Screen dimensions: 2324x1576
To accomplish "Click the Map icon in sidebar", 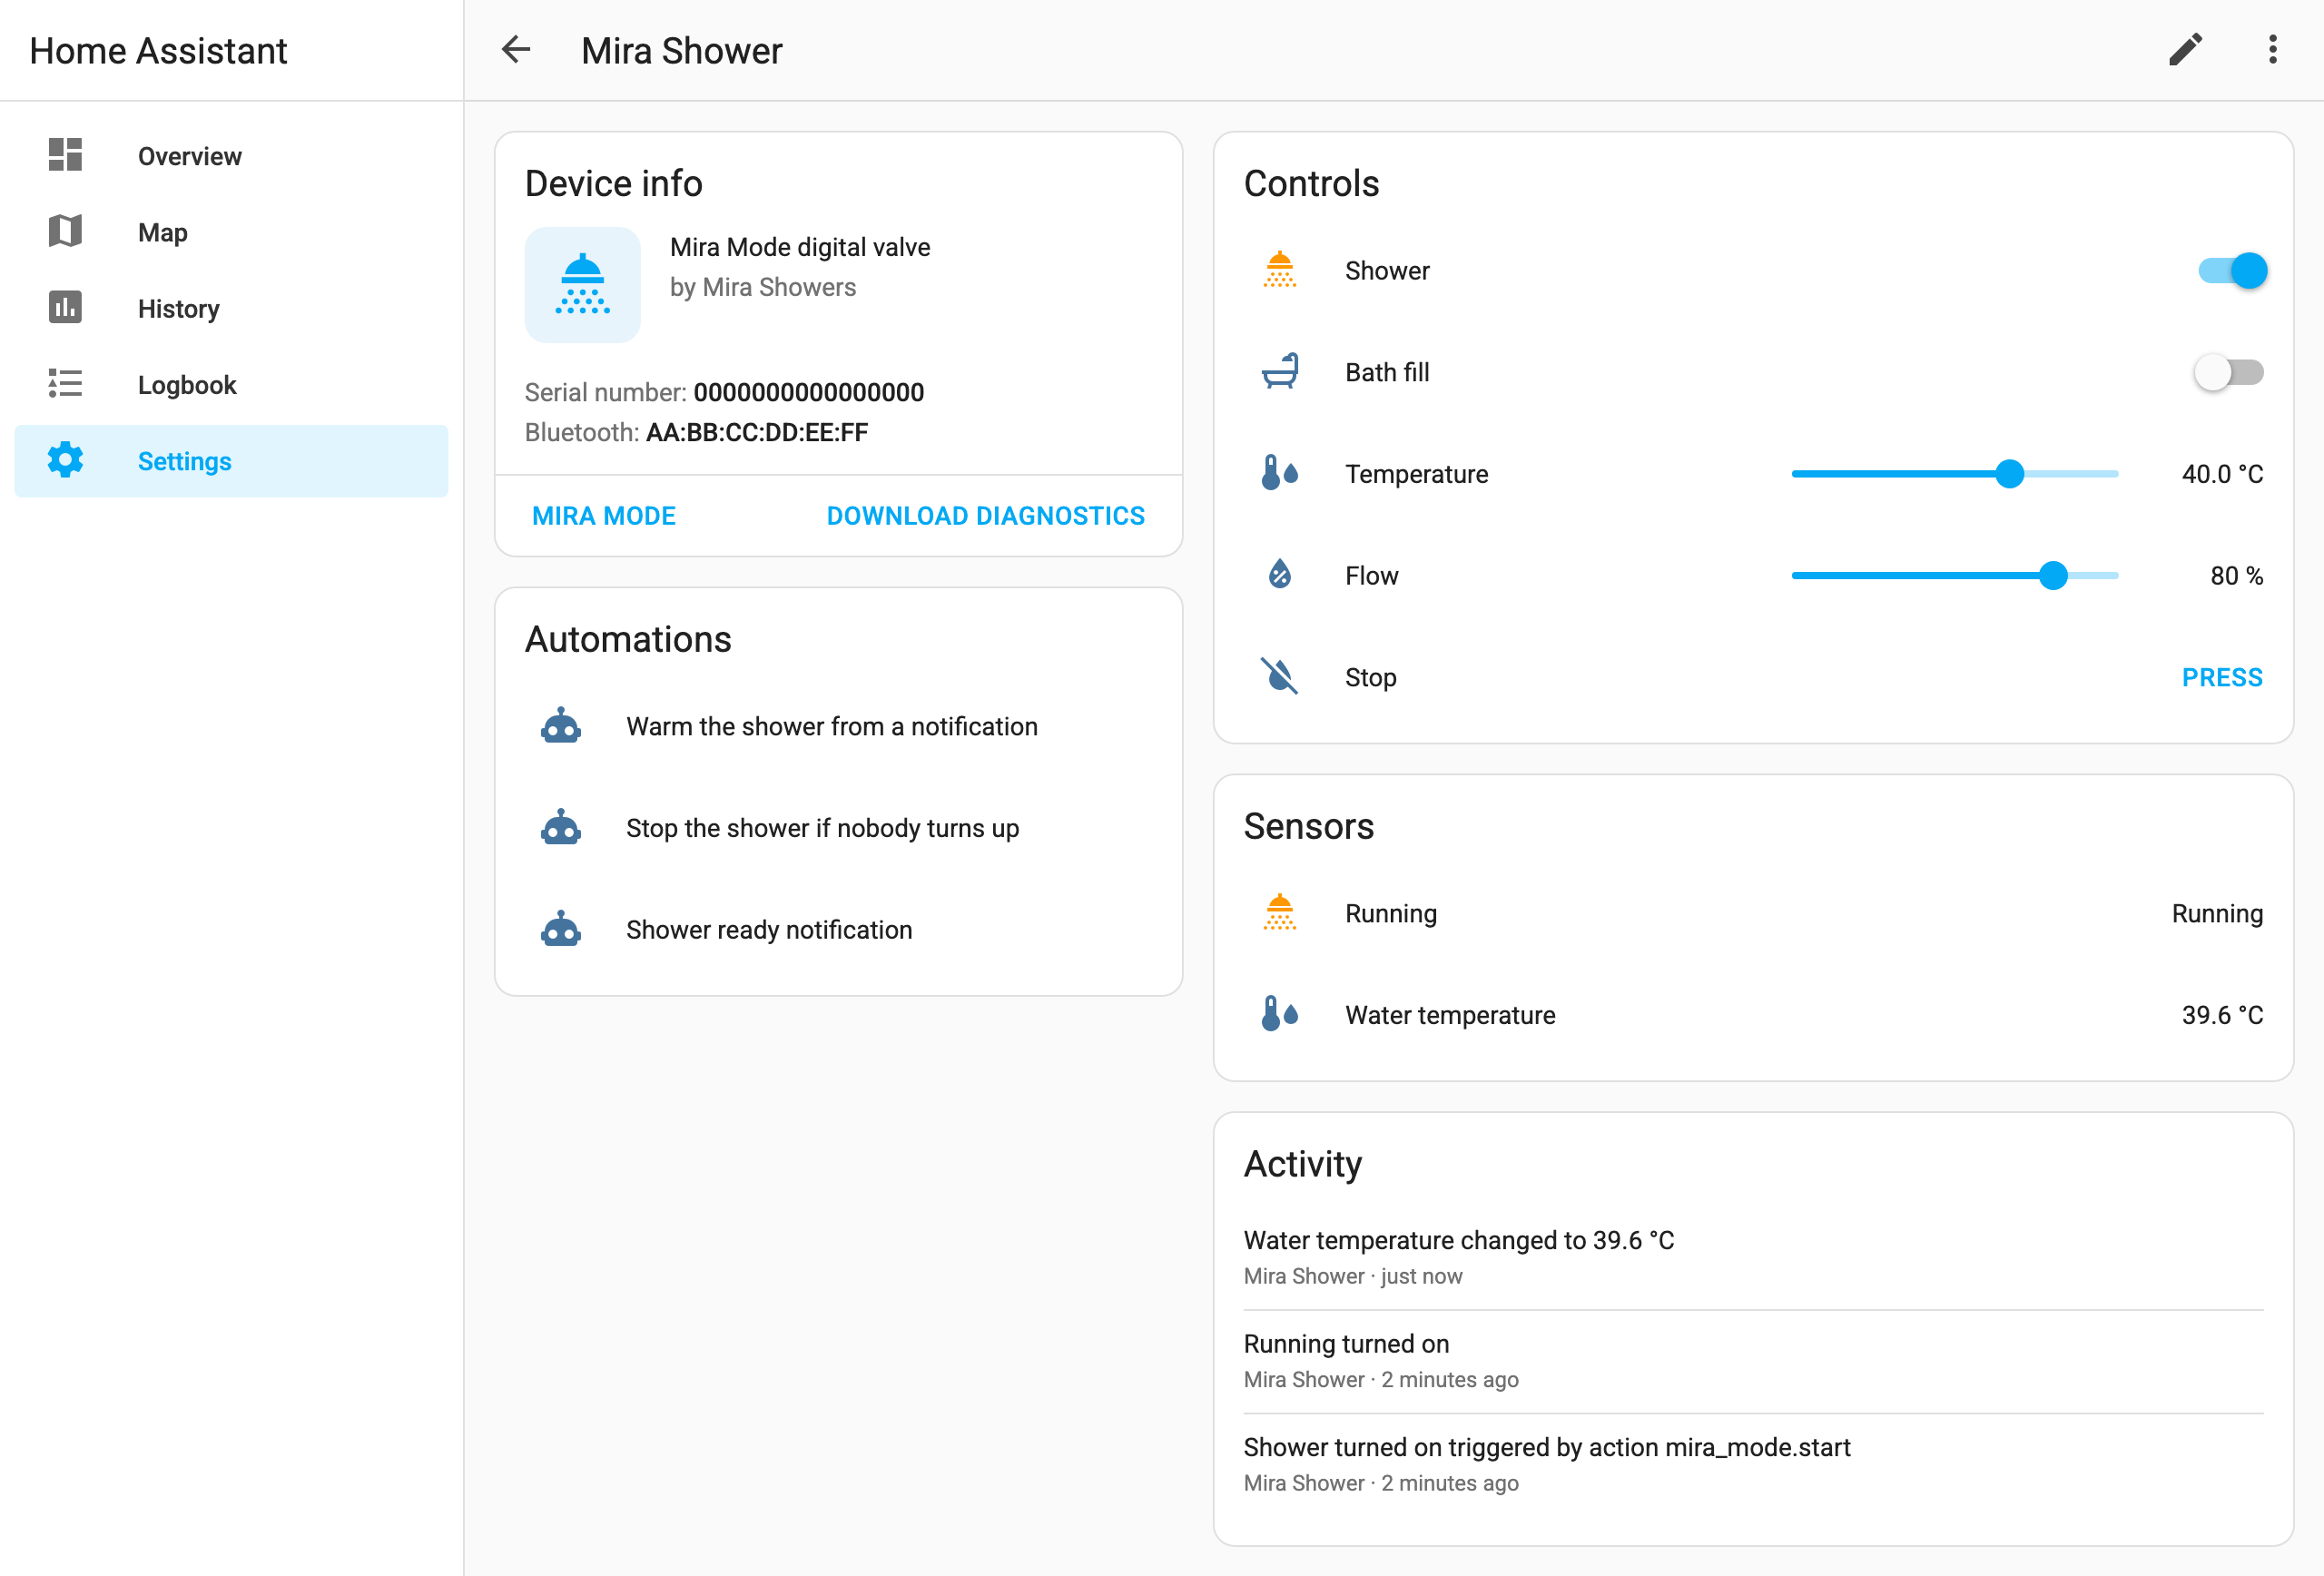I will pos(65,231).
